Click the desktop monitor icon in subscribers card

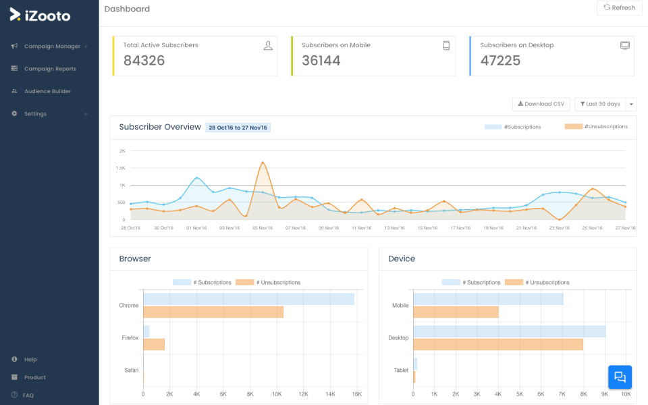click(x=625, y=45)
